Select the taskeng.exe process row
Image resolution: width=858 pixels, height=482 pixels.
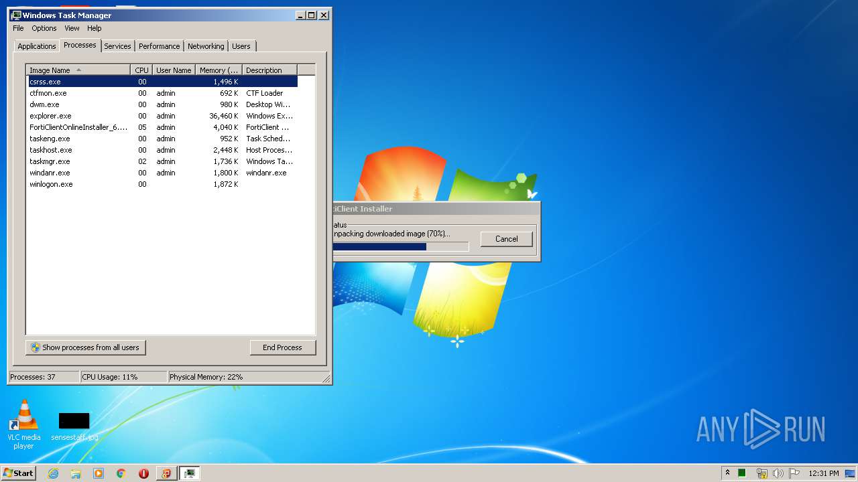click(x=162, y=139)
